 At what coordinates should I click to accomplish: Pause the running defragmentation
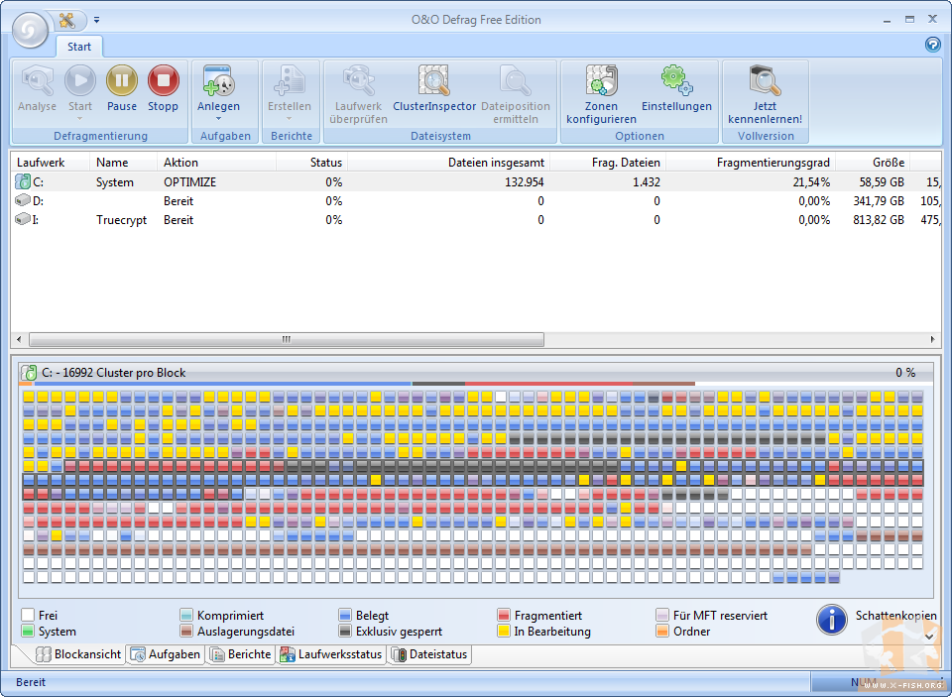[121, 88]
